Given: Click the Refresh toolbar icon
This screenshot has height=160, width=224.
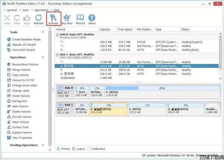Looking at the screenshot, I should (x=38, y=18).
